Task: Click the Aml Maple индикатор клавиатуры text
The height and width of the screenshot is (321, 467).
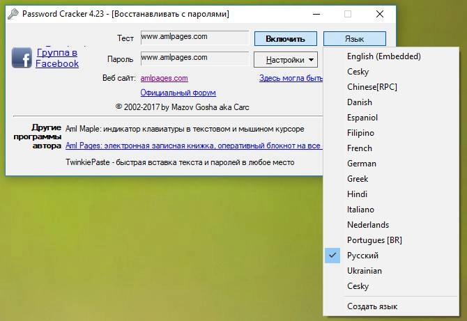Action: tap(185, 129)
